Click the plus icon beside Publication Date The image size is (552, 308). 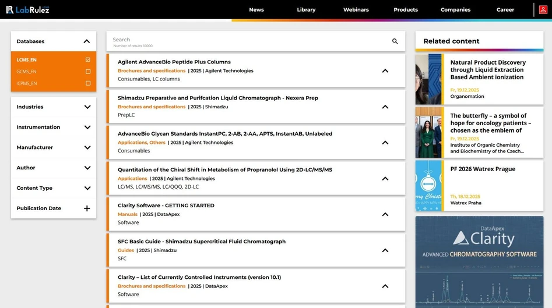(x=87, y=208)
